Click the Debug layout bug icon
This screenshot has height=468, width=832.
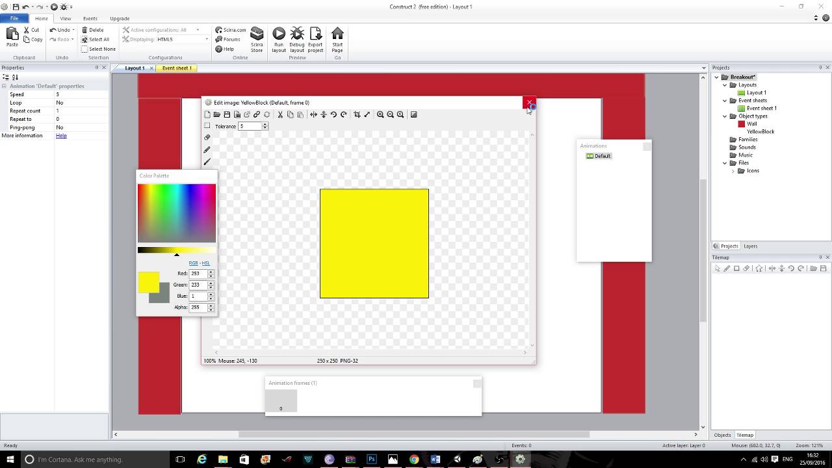tap(297, 34)
